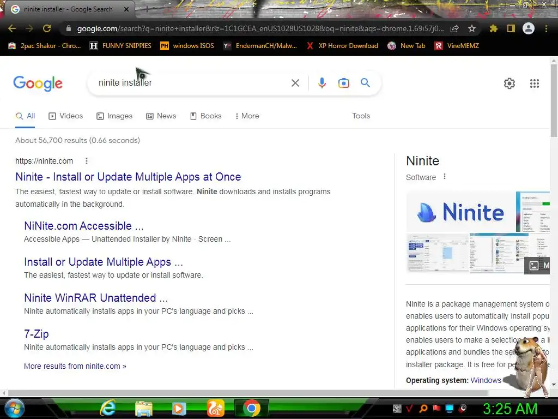The image size is (558, 419).
Task: Open UC Browser from the taskbar
Action: pyautogui.click(x=216, y=408)
